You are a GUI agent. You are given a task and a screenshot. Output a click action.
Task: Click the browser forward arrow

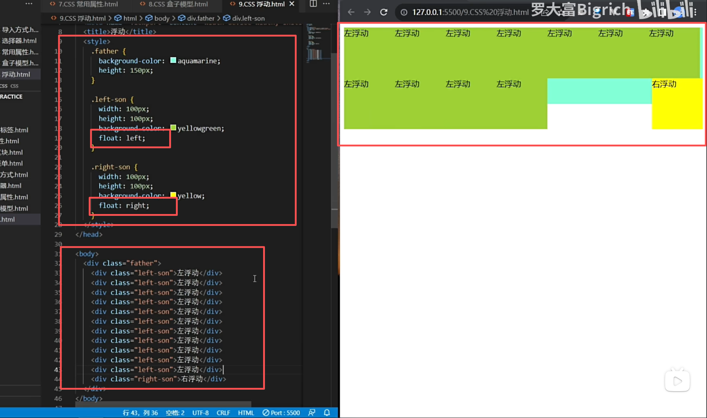point(367,12)
